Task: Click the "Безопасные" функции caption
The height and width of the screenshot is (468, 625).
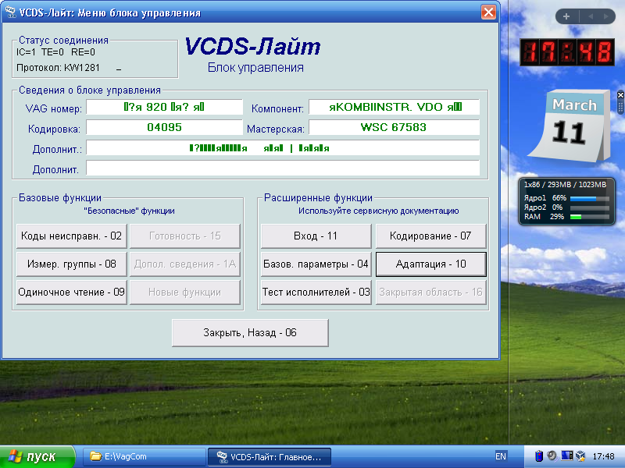Action: (129, 211)
